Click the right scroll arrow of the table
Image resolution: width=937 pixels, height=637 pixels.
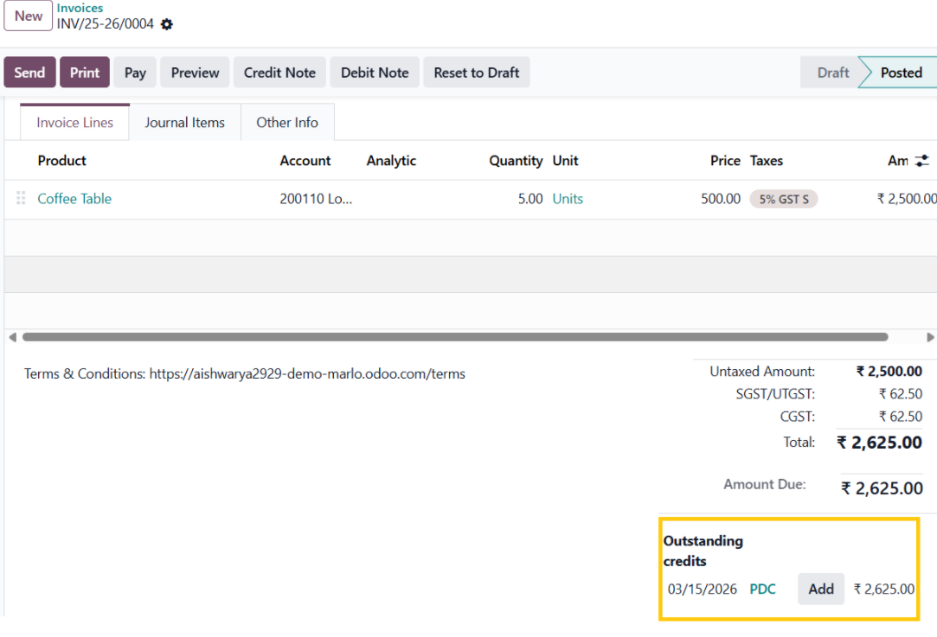930,337
